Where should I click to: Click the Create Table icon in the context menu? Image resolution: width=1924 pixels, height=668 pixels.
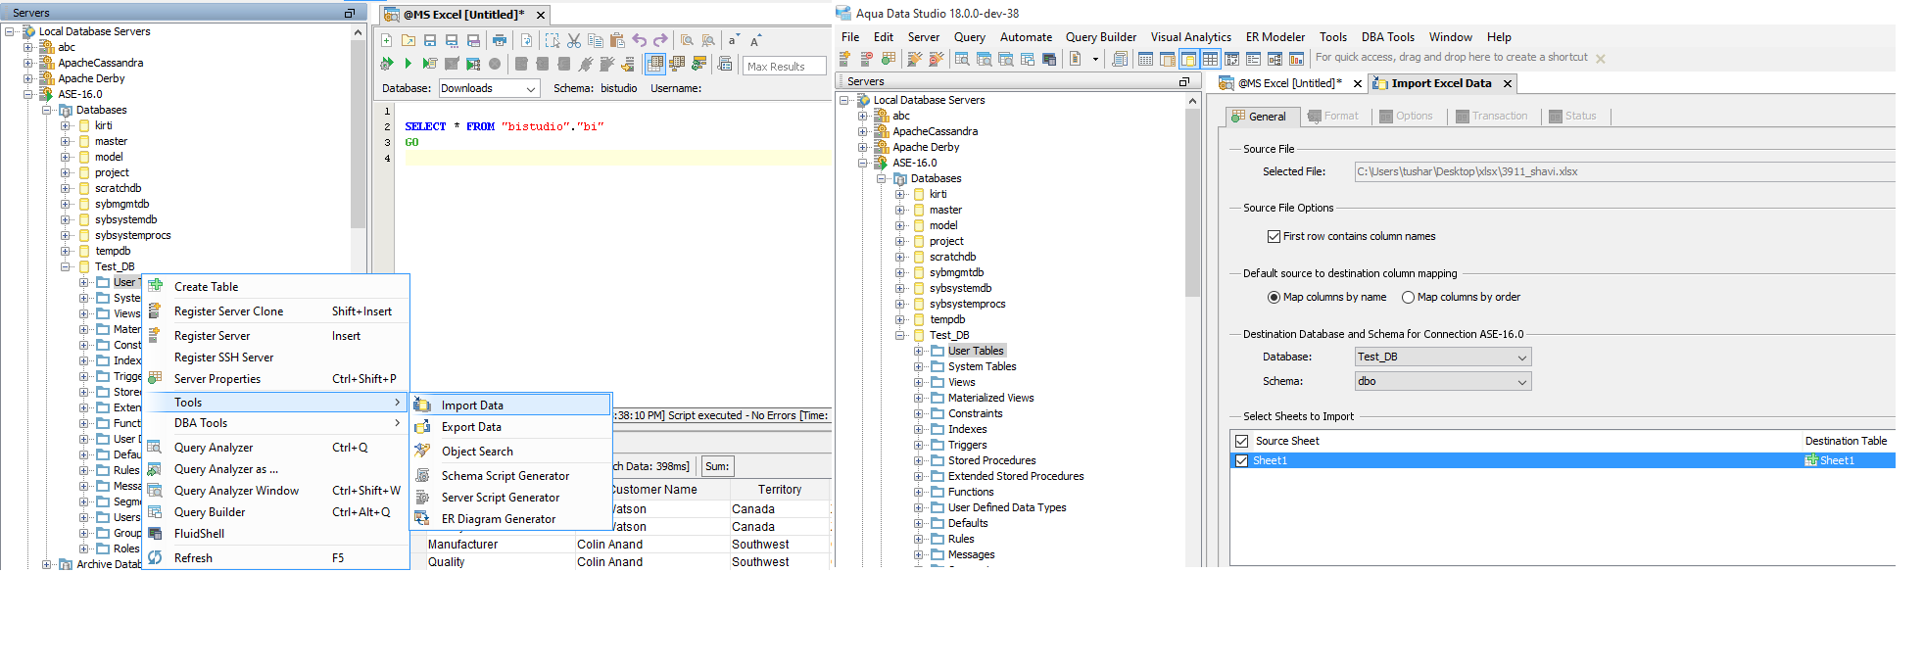pos(156,286)
